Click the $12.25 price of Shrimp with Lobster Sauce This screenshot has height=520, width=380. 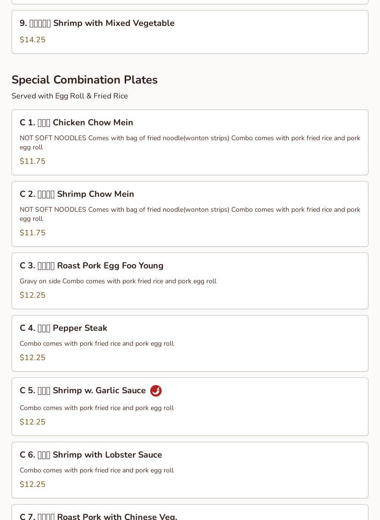click(33, 484)
